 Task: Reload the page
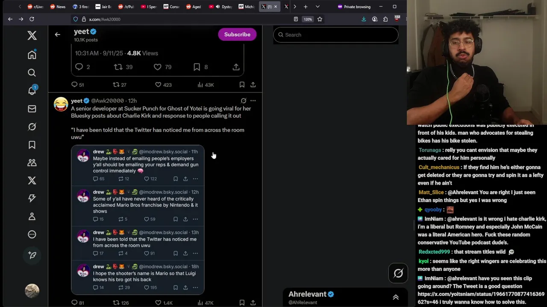coord(32,19)
